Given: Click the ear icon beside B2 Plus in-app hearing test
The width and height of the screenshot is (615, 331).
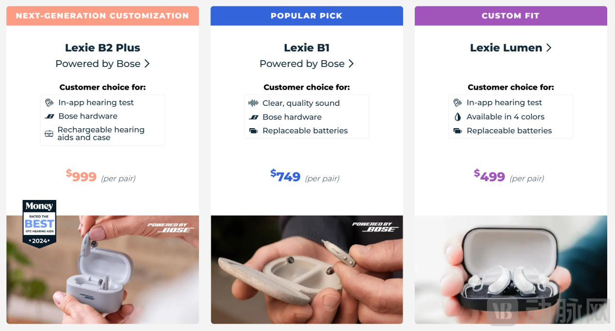Looking at the screenshot, I should tap(49, 103).
